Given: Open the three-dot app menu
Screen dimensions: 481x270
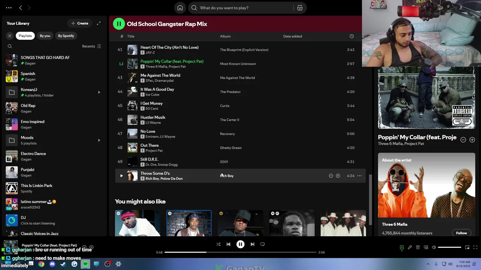Looking at the screenshot, I should coord(9,7).
